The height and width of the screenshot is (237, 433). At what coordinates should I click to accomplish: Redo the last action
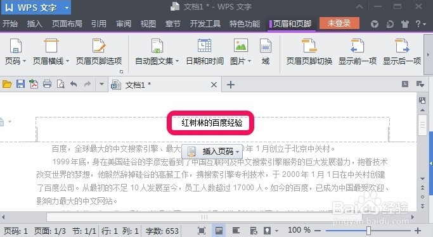[87, 84]
